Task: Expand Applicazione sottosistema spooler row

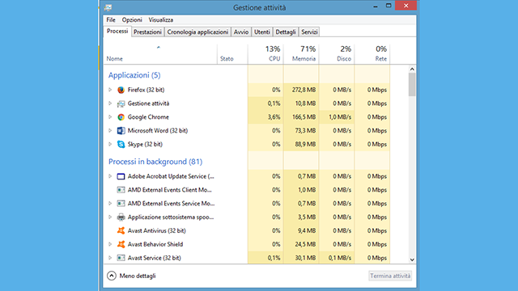Action: (110, 217)
